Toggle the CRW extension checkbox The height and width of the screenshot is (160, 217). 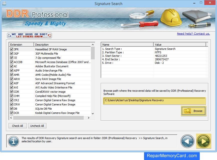click(12, 104)
